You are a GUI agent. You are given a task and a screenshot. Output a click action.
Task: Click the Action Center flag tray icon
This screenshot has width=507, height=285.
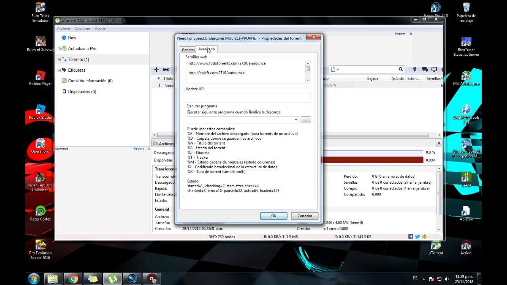click(x=432, y=279)
